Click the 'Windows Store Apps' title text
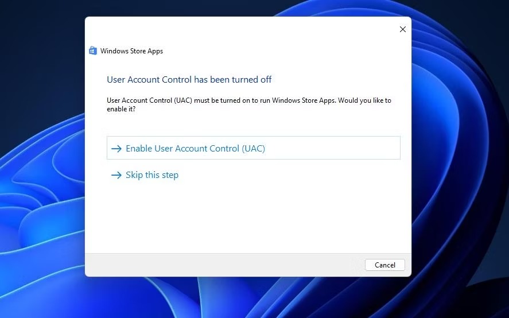This screenshot has width=509, height=318. 131,51
